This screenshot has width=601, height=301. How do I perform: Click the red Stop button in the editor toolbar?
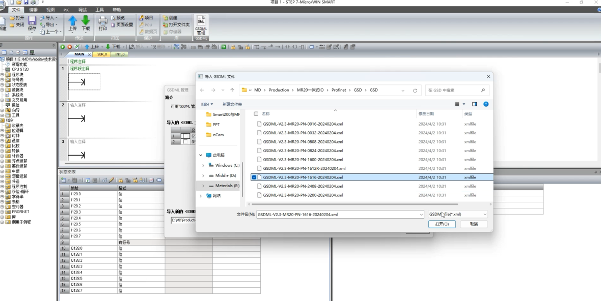69,47
